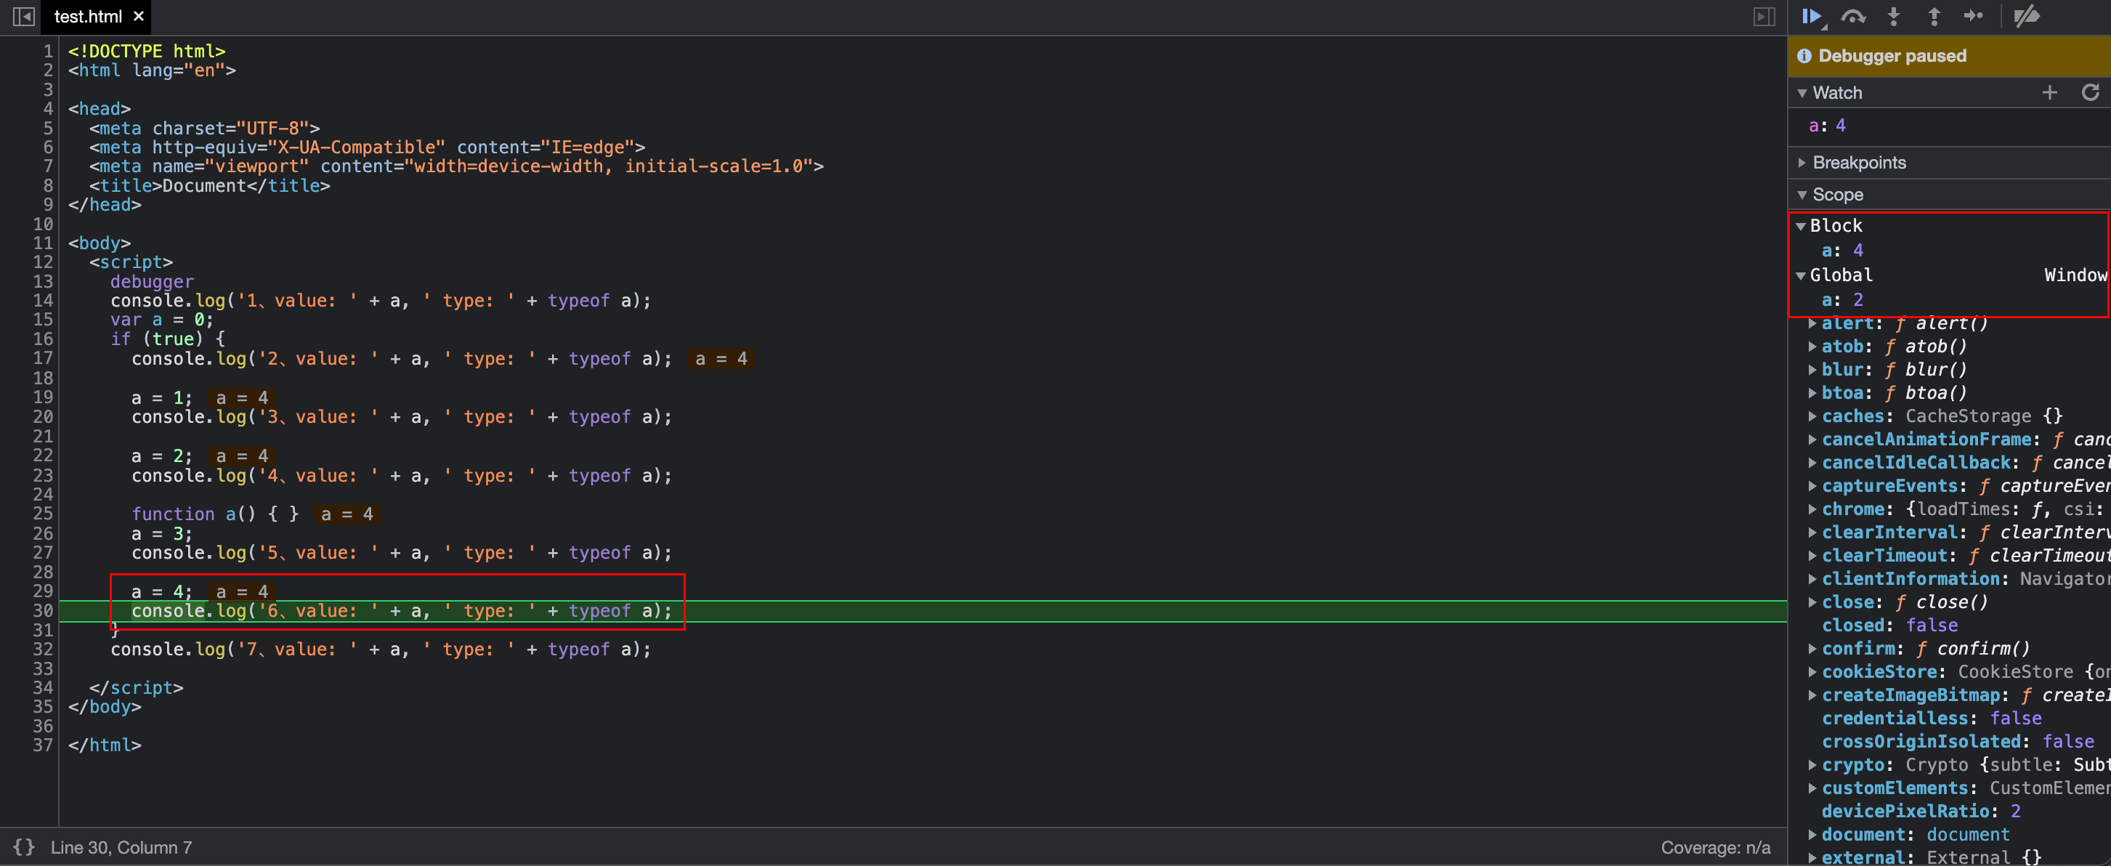The height and width of the screenshot is (866, 2111).
Task: Refresh watch expressions
Action: 2091,92
